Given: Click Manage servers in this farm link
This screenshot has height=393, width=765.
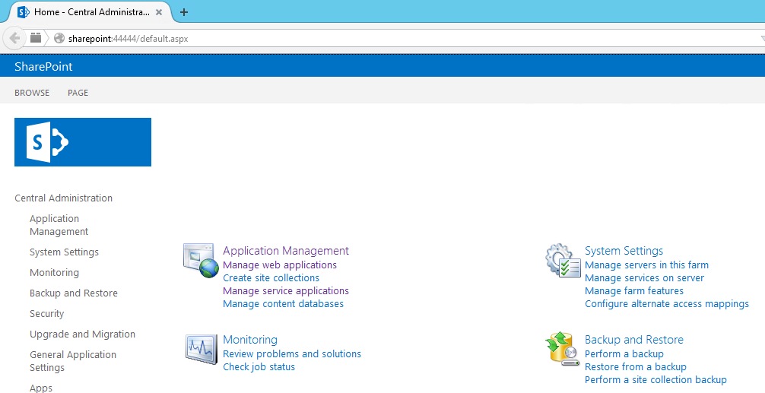Looking at the screenshot, I should 647,265.
